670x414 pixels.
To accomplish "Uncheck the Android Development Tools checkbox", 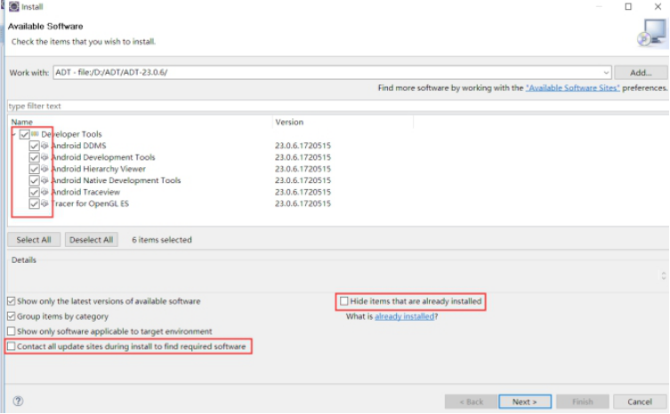I will (x=34, y=157).
